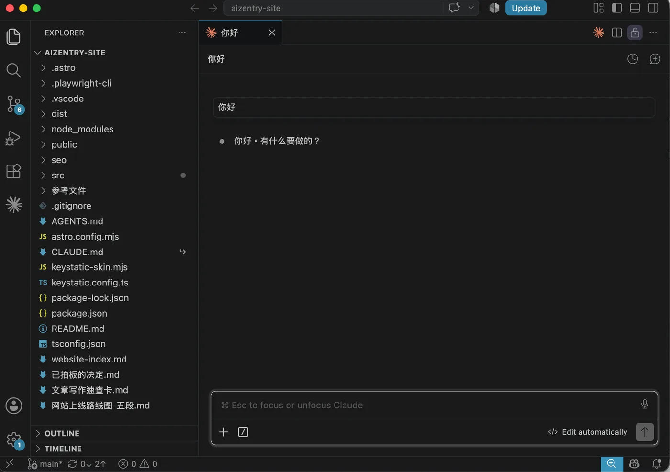Open the session history clock icon

click(x=633, y=59)
